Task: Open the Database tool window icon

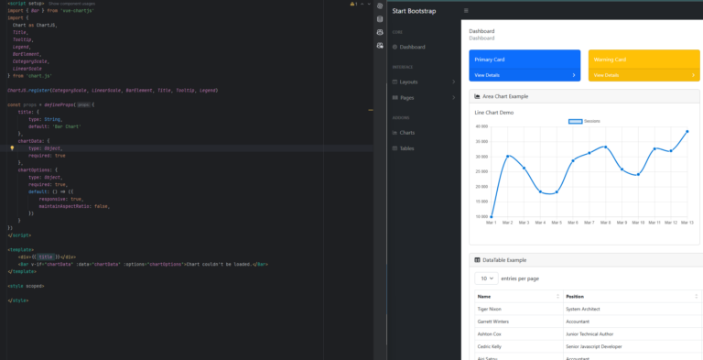Action: [x=380, y=19]
